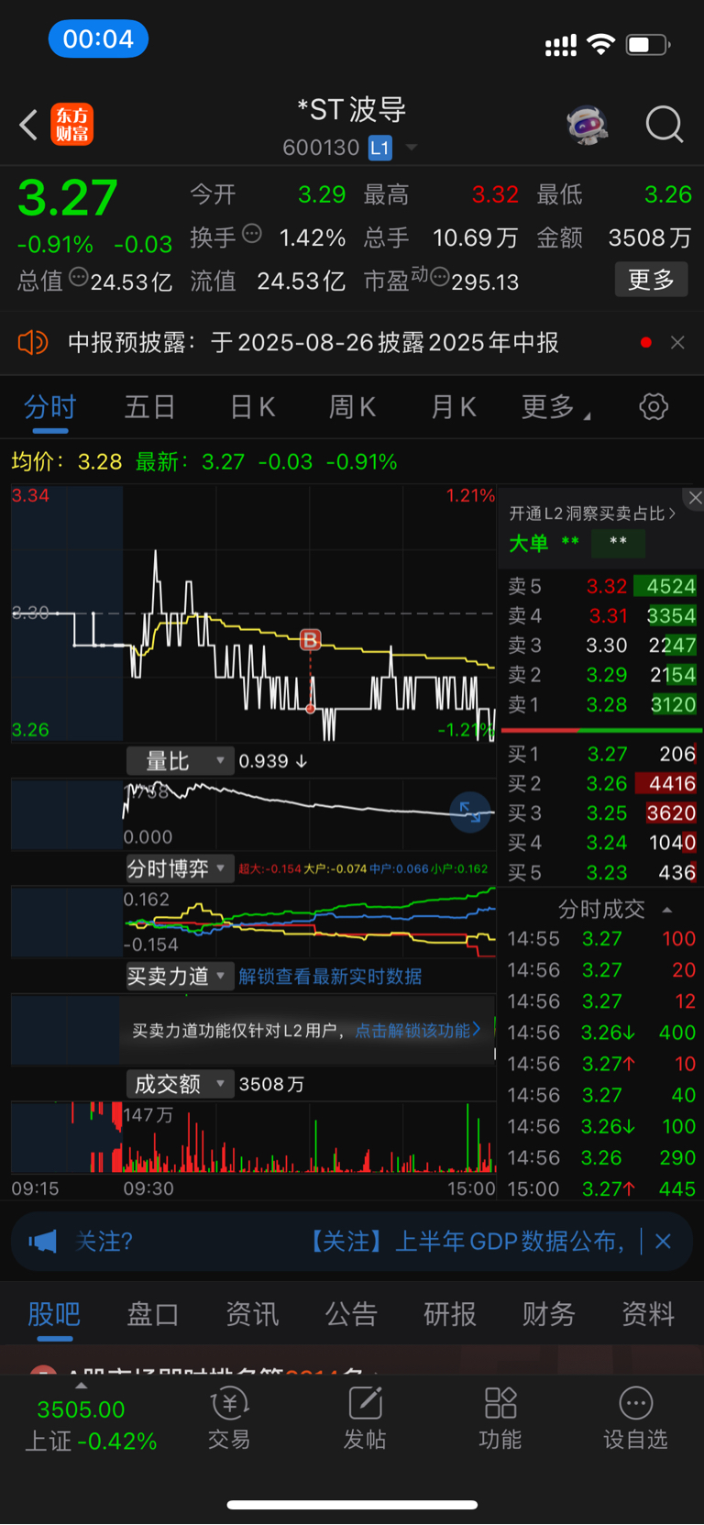704x1525 pixels.
Task: Open 中报预披露 announcement text
Action: coord(313,343)
